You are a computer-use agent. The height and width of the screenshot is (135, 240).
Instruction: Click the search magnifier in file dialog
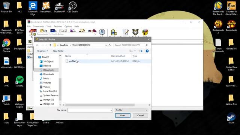pos(147,45)
